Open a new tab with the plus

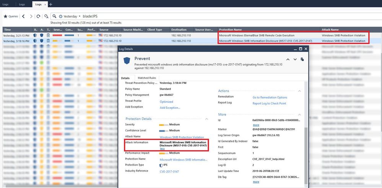click(x=51, y=4)
